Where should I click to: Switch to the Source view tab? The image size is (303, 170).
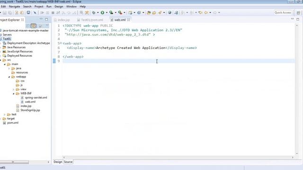68,162
